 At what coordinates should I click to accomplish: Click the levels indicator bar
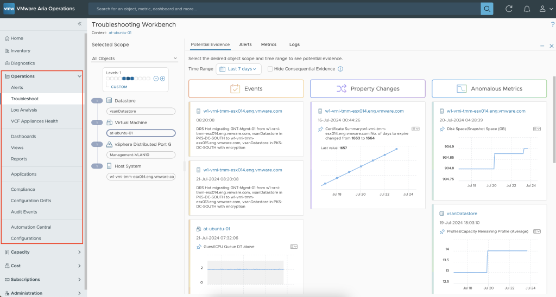pyautogui.click(x=129, y=79)
